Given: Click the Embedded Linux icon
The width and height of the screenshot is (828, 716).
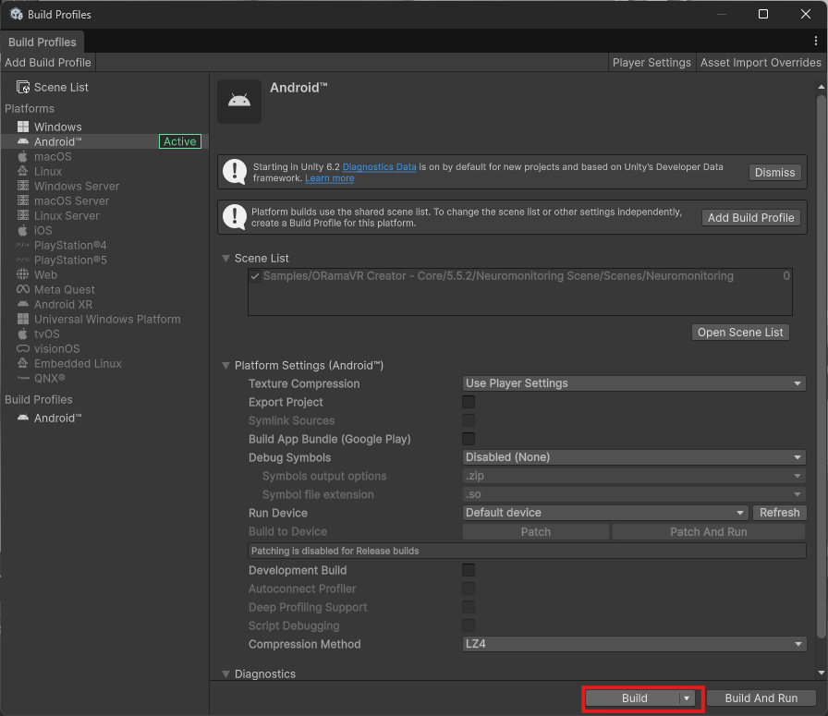Looking at the screenshot, I should click(23, 363).
